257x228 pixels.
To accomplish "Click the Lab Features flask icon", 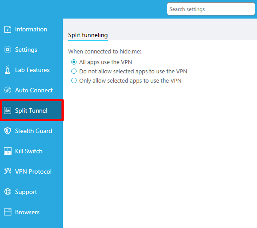I will [x=8, y=70].
